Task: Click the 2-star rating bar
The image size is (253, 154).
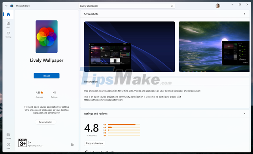Action: (x=124, y=133)
